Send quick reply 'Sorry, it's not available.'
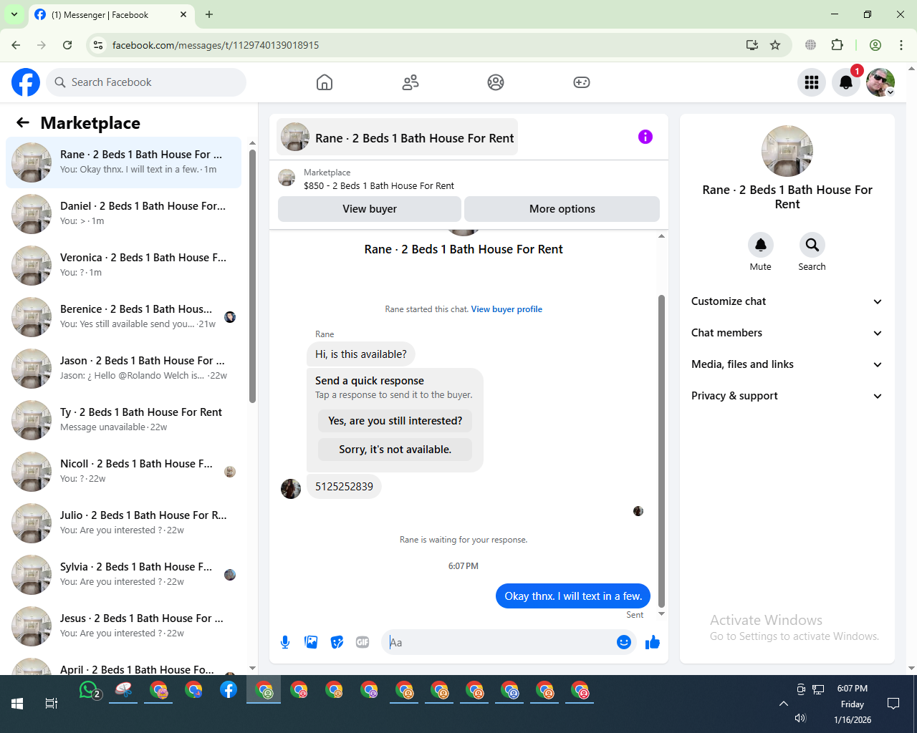The height and width of the screenshot is (733, 917). coord(395,450)
